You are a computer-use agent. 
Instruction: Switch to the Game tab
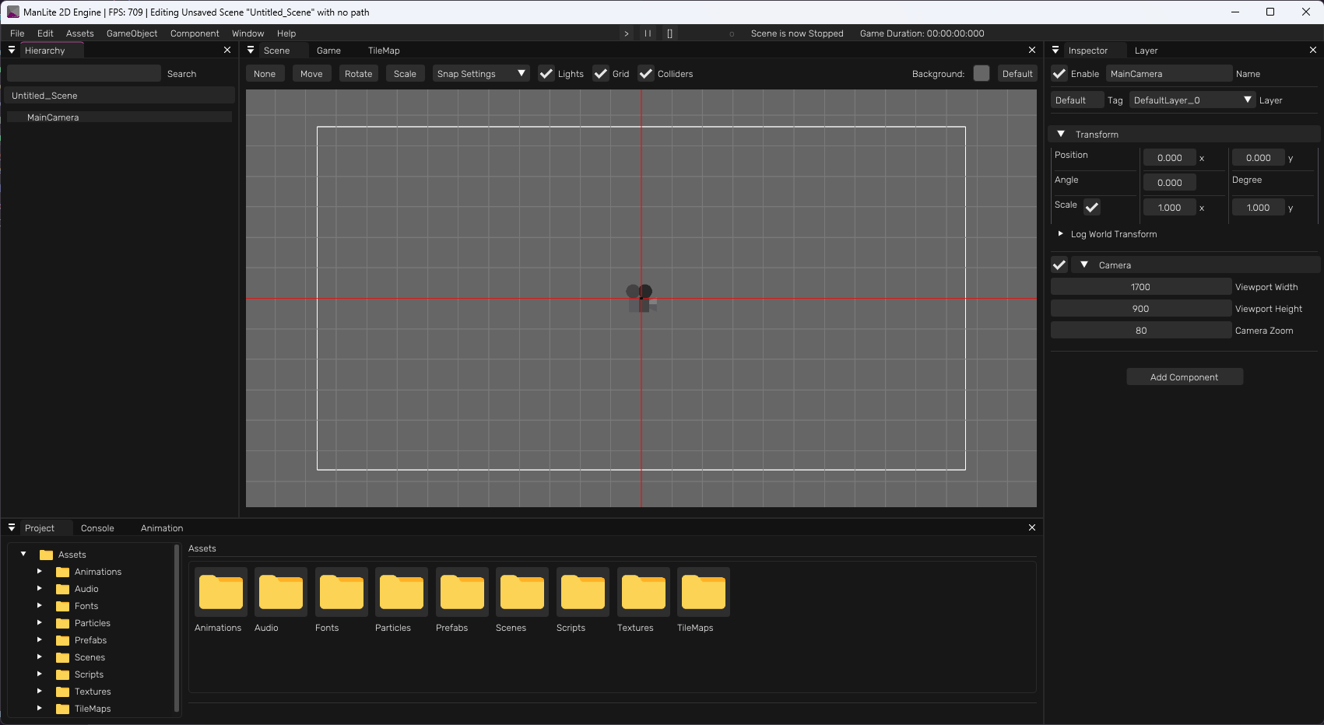click(328, 51)
